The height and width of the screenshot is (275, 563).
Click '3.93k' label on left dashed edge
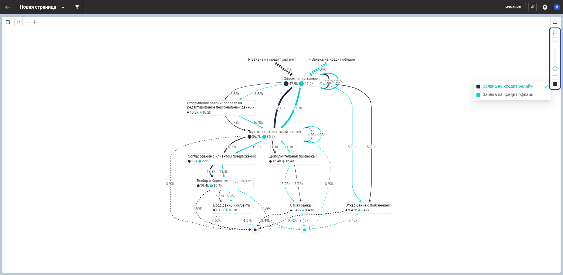coord(170,184)
